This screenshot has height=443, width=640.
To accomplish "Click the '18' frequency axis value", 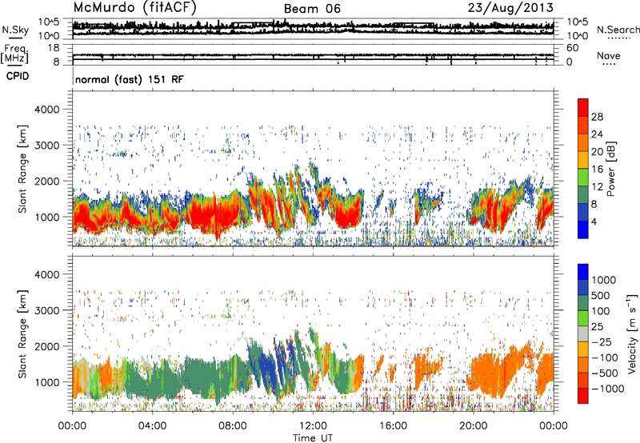I will 54,48.
